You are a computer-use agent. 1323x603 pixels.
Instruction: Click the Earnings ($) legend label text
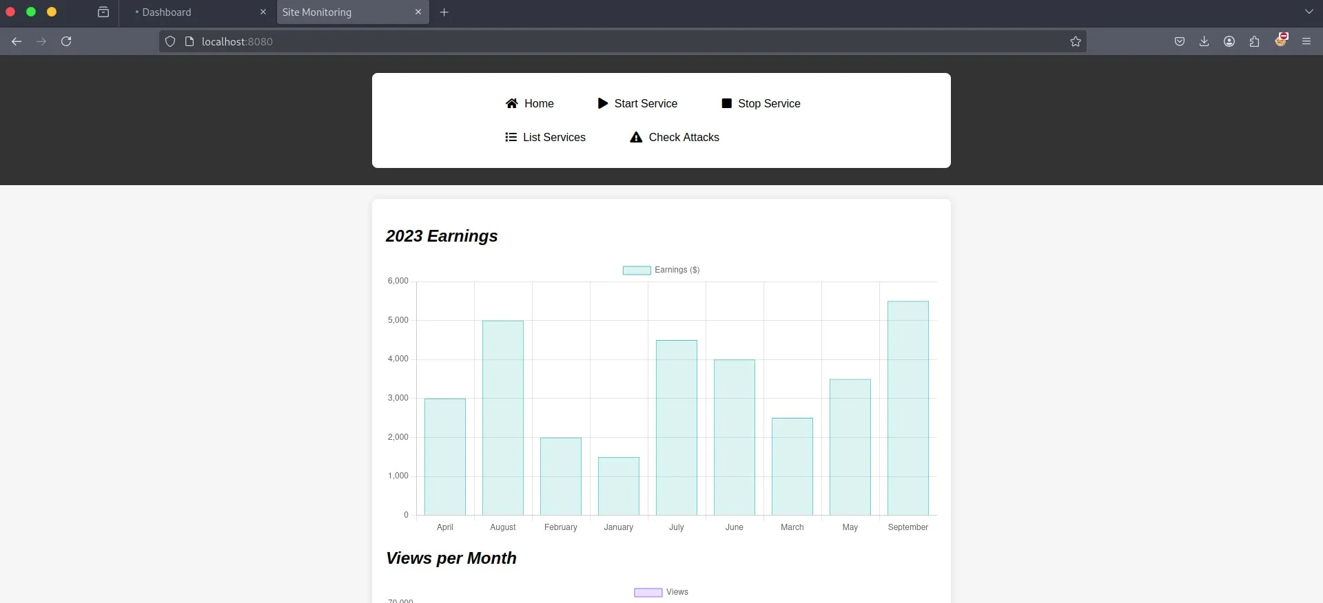click(x=677, y=270)
